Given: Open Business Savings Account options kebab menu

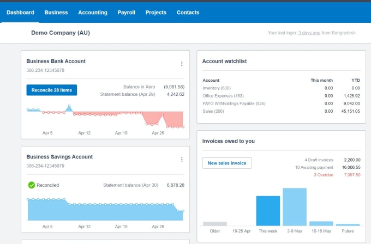Looking at the screenshot, I should click(x=182, y=160).
